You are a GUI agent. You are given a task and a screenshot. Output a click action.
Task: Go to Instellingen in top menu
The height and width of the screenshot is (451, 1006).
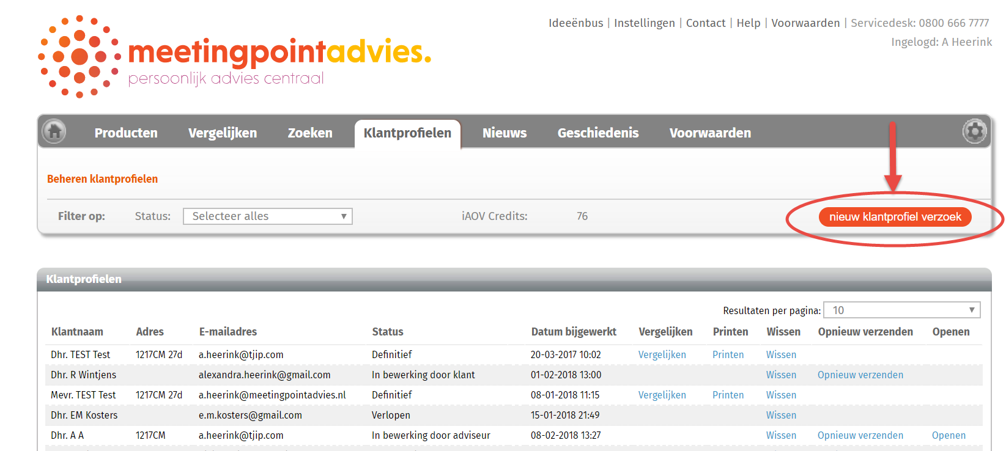click(x=644, y=23)
